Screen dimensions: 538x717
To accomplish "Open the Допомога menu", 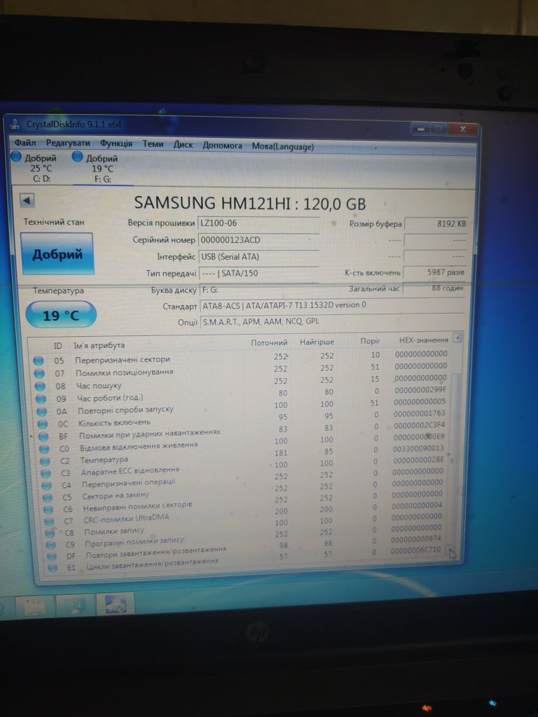I will click(222, 146).
